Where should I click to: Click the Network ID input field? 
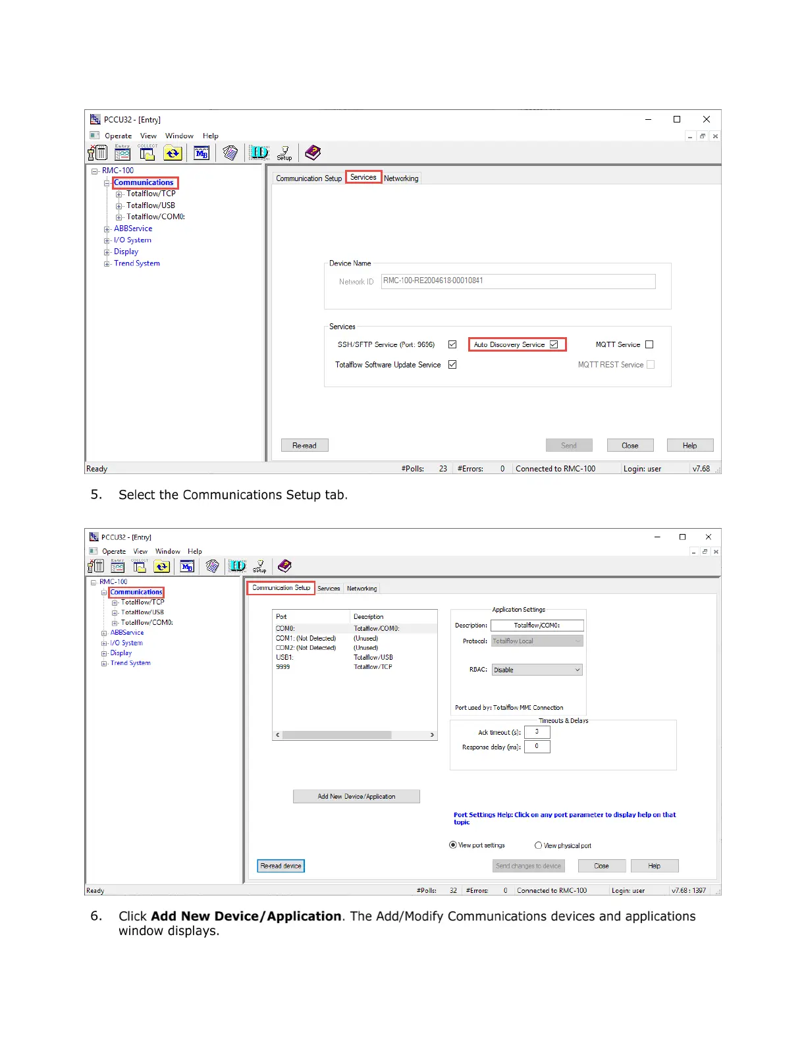point(518,281)
